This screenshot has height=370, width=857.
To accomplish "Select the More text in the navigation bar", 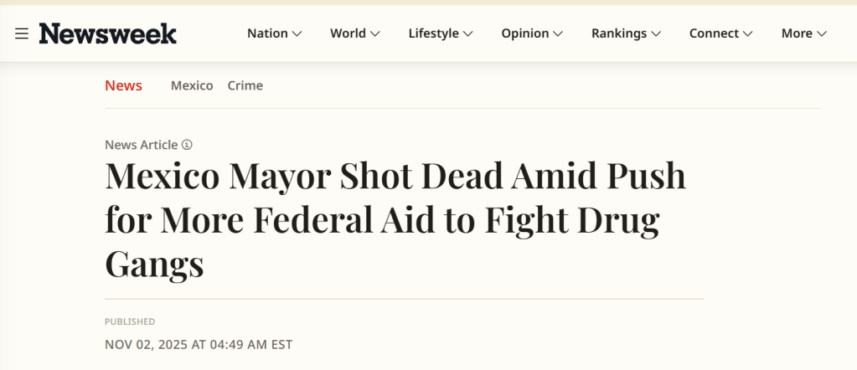I will [x=797, y=33].
